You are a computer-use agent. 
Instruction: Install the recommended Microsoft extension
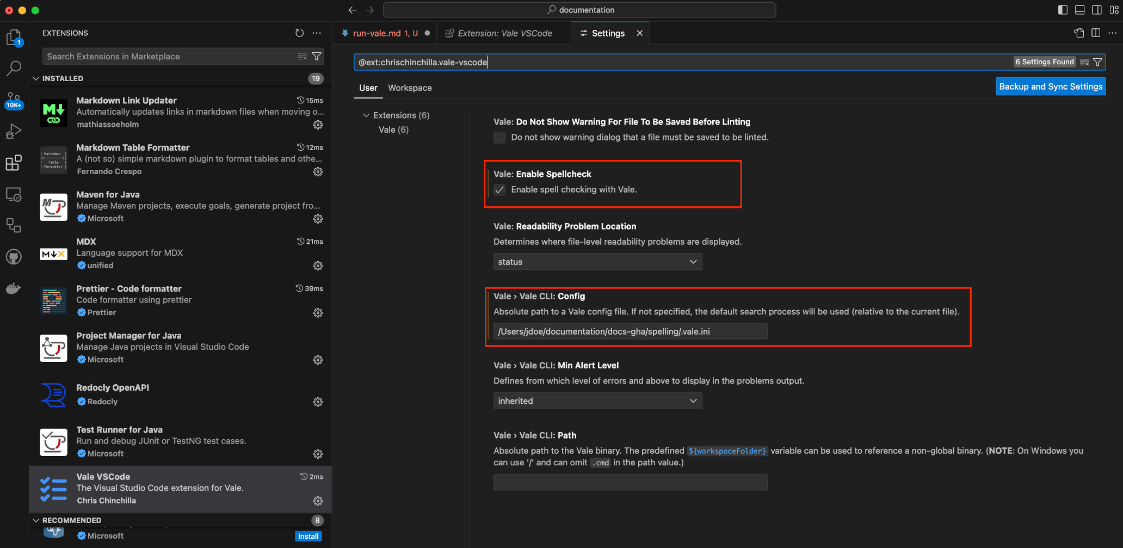pyautogui.click(x=308, y=536)
